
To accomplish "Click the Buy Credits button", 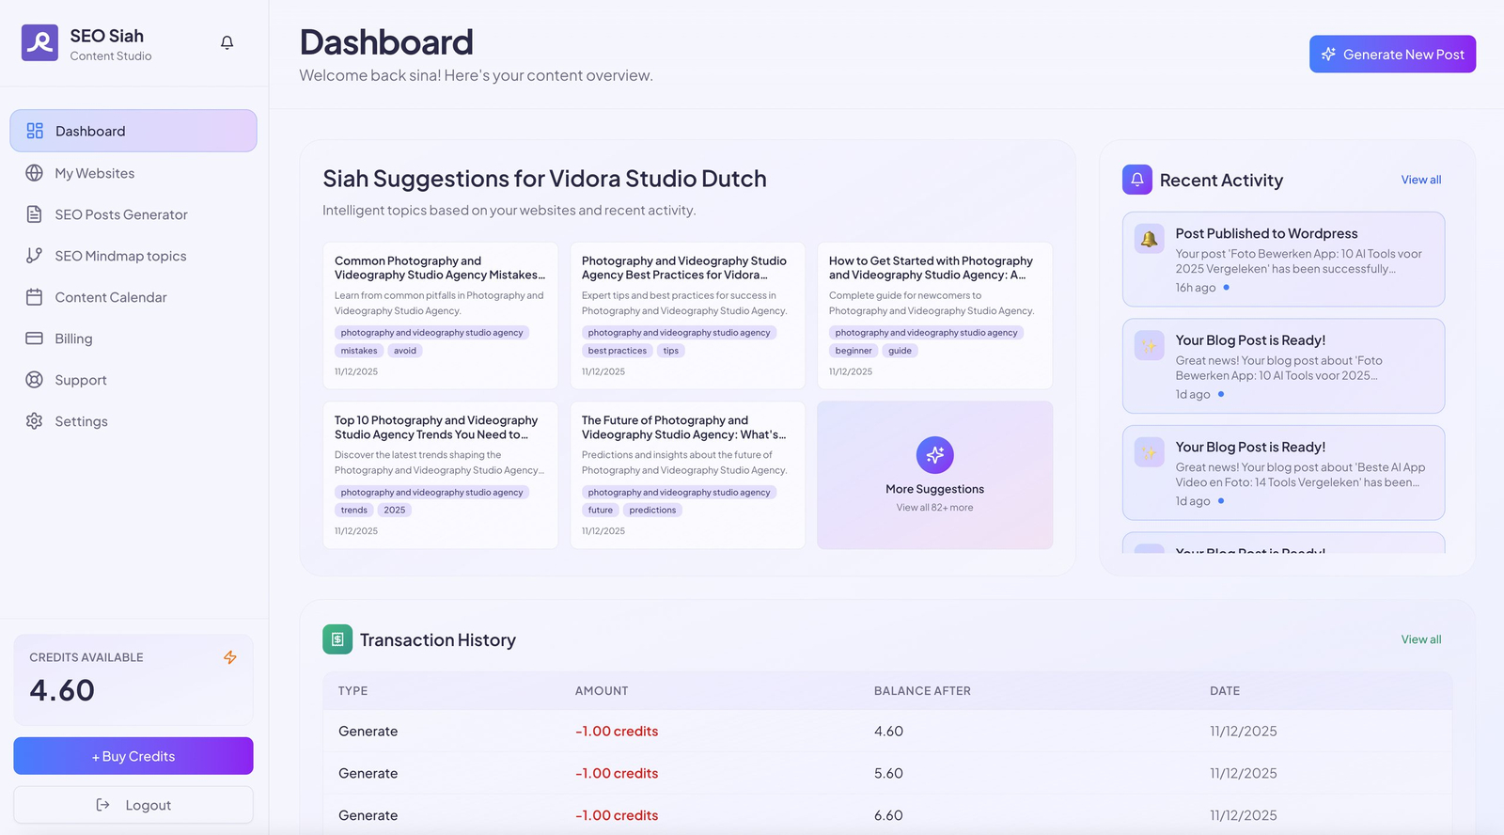I will pos(133,756).
